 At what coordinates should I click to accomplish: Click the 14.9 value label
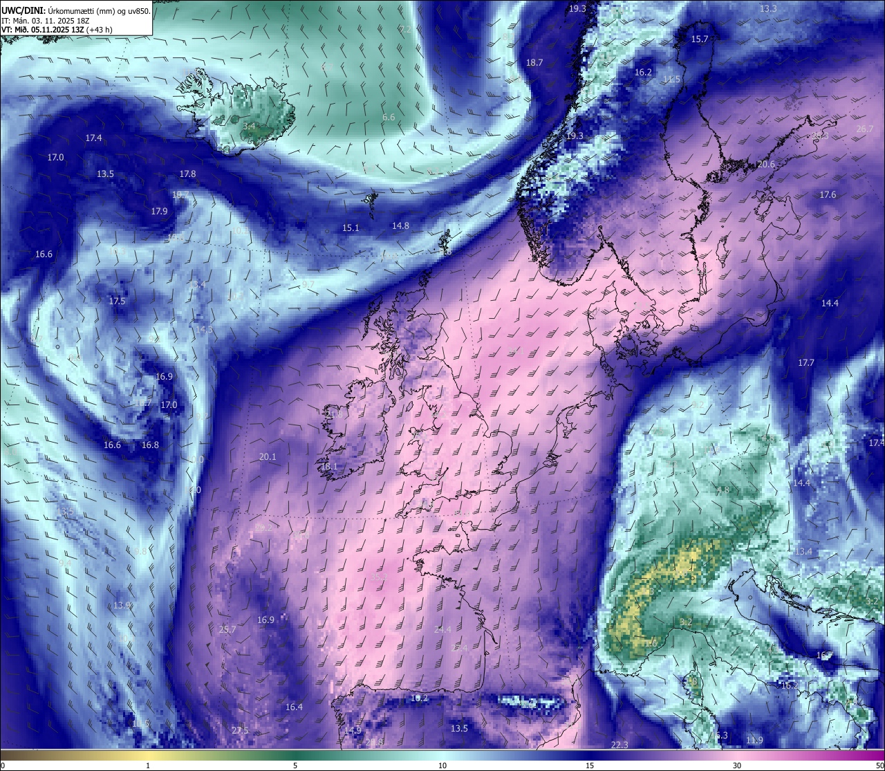tap(353, 730)
